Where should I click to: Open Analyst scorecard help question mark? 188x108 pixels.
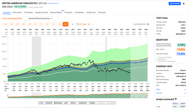point(176,99)
